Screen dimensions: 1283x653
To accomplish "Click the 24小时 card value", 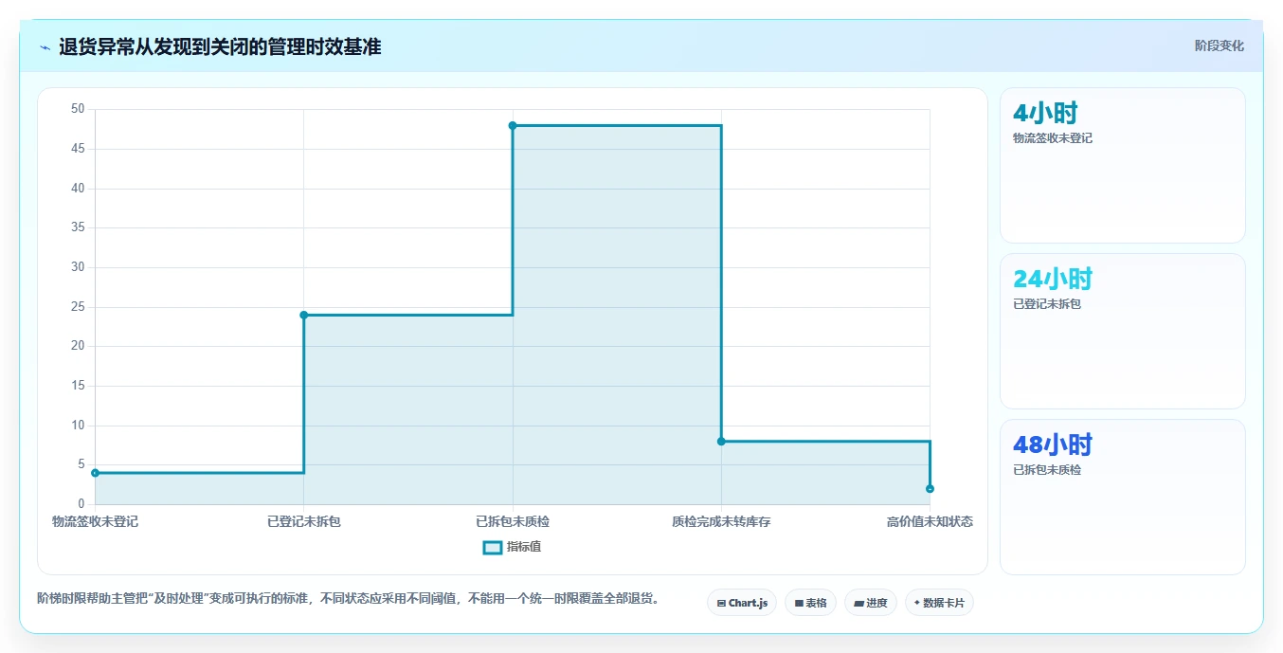I will click(1053, 279).
